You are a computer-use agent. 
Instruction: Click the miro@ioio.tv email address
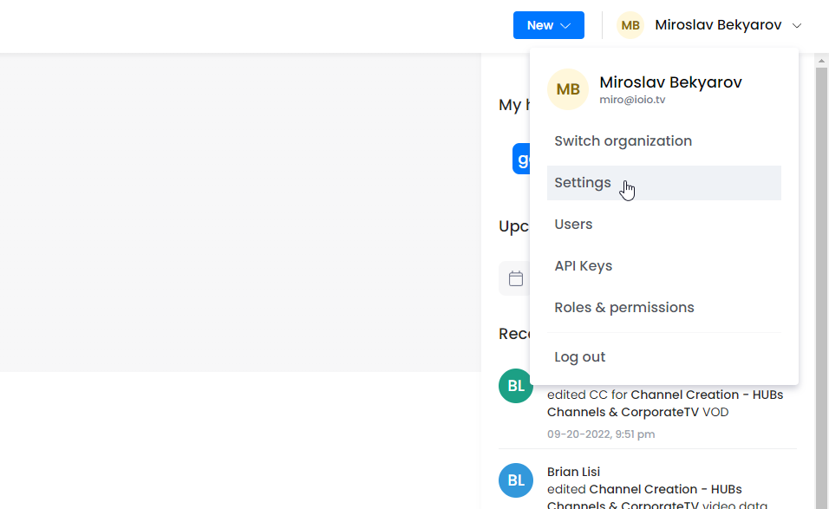click(x=632, y=100)
